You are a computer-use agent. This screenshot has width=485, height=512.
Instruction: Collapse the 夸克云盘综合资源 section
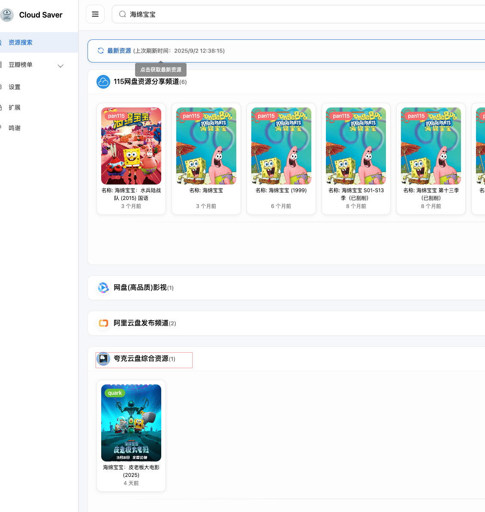(286, 359)
